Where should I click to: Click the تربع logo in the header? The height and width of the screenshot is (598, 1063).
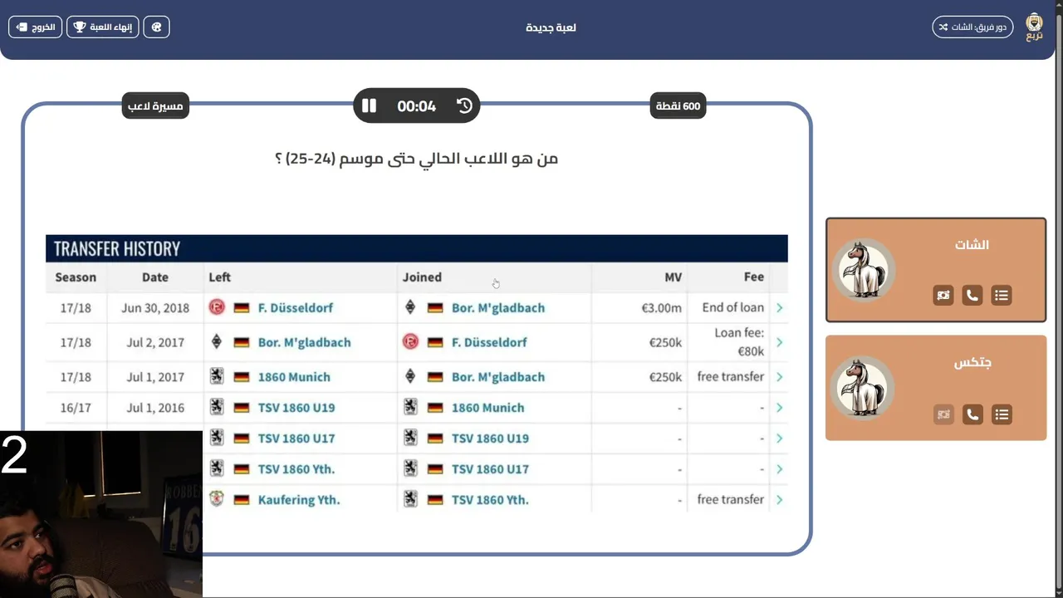click(x=1034, y=27)
